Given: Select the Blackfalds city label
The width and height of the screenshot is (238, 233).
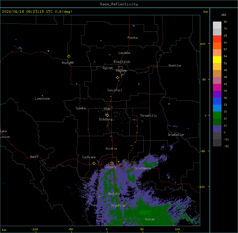Looking at the screenshot, I should click(x=122, y=62).
